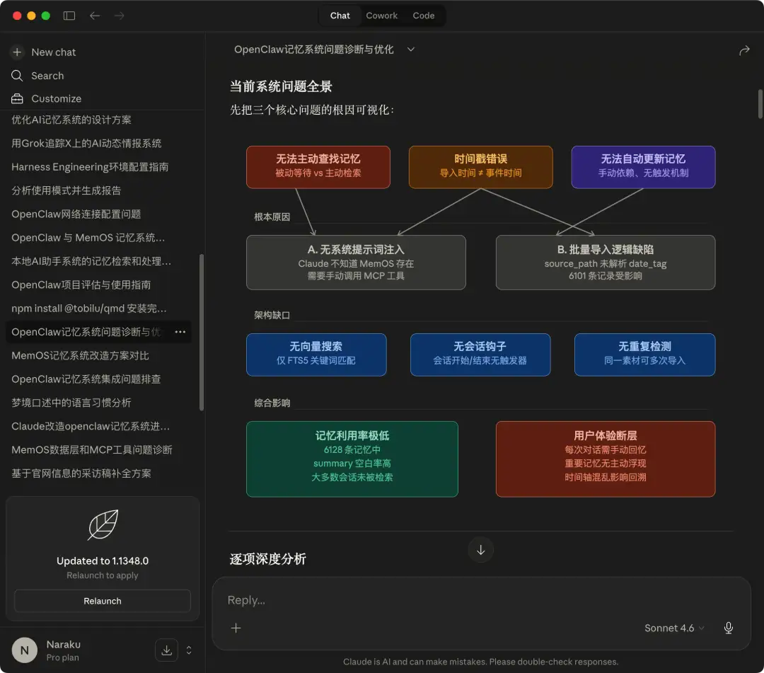The height and width of the screenshot is (673, 764).
Task: Open the three-dot options for selected chat
Action: pos(180,332)
